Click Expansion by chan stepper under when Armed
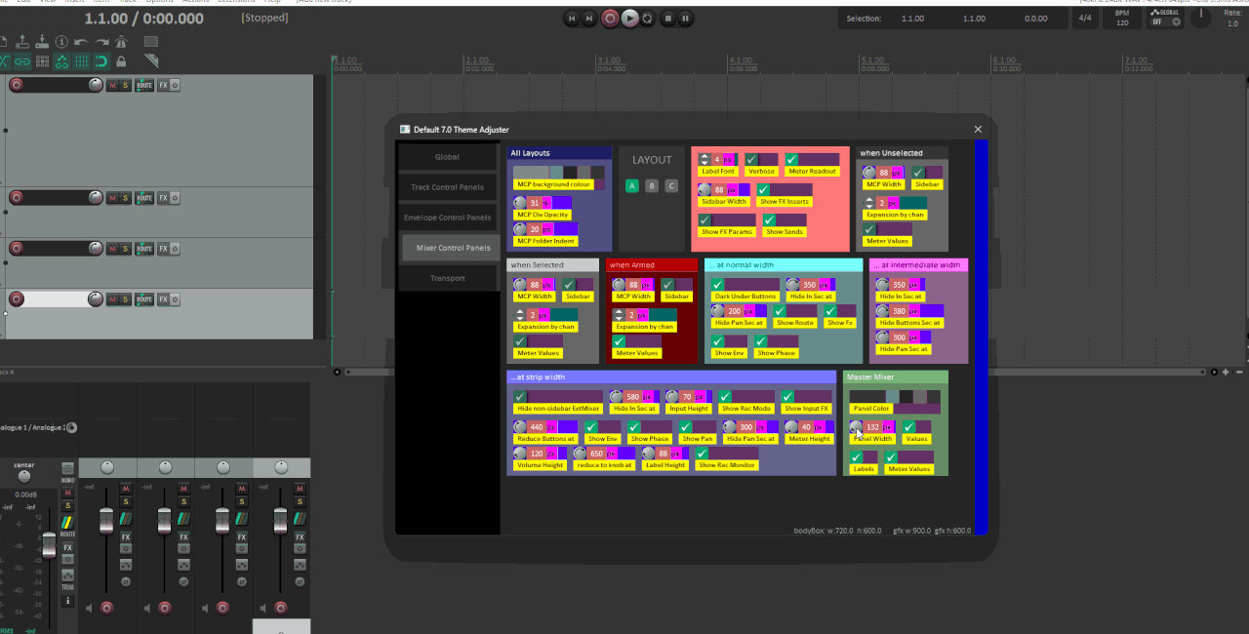Viewport: 1249px width, 634px height. [619, 315]
